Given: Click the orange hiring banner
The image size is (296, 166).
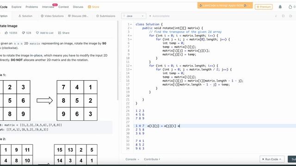Looking at the screenshot, I should 225,6.
